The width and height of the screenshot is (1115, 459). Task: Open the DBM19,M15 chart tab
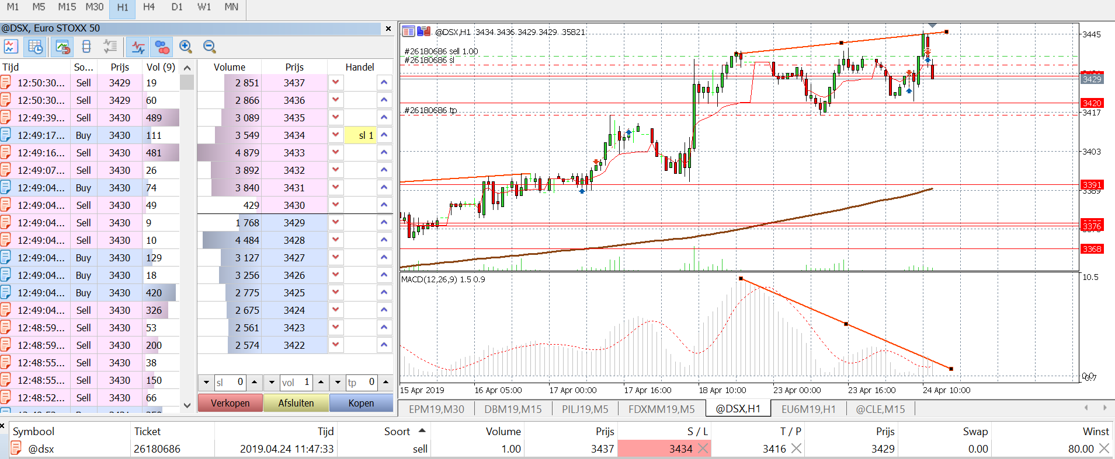click(513, 409)
